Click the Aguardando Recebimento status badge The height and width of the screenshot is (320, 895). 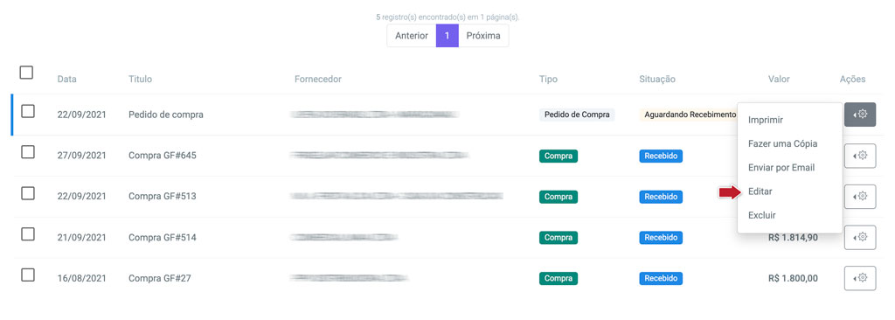point(690,115)
